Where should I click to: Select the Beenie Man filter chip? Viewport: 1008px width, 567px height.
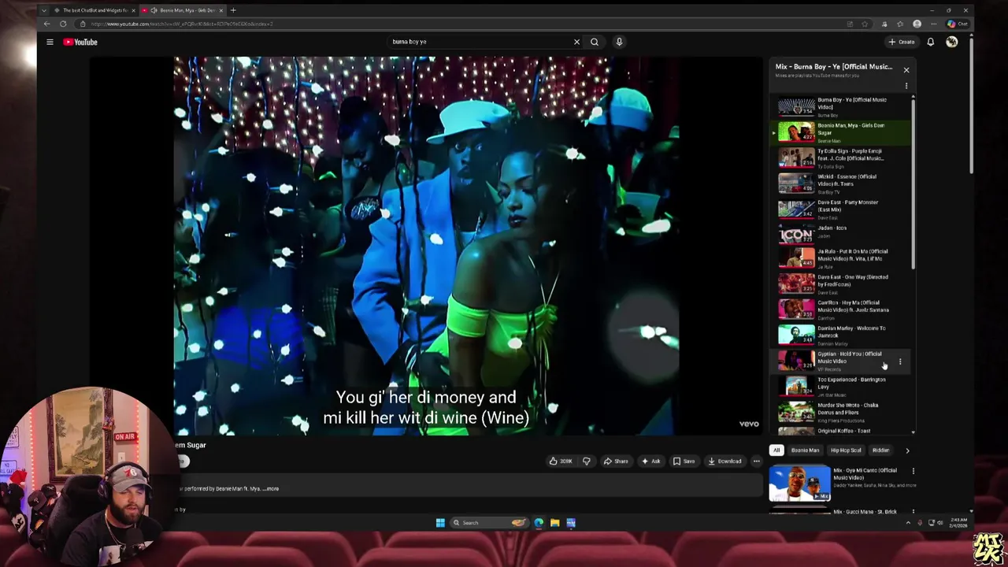click(x=805, y=450)
